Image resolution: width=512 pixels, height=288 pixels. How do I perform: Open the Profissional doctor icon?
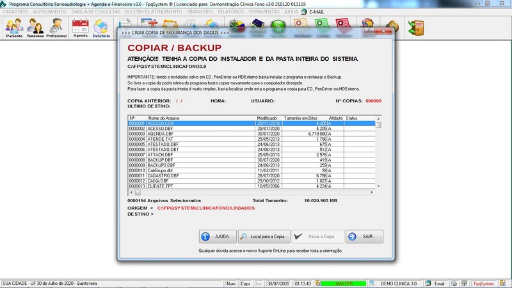click(56, 28)
